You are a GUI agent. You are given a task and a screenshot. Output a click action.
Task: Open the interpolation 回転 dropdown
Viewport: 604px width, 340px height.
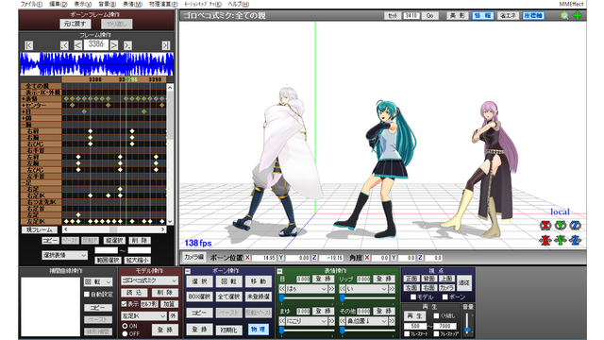98,282
